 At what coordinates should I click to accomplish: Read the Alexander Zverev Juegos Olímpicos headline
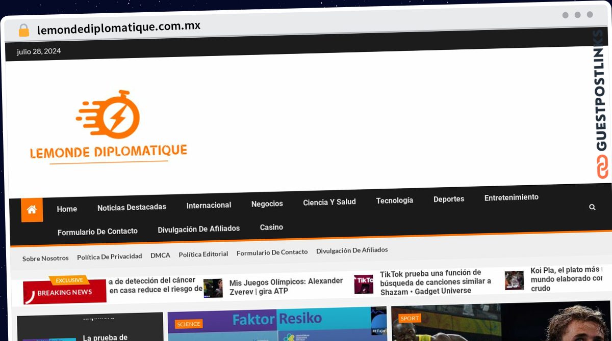point(286,286)
